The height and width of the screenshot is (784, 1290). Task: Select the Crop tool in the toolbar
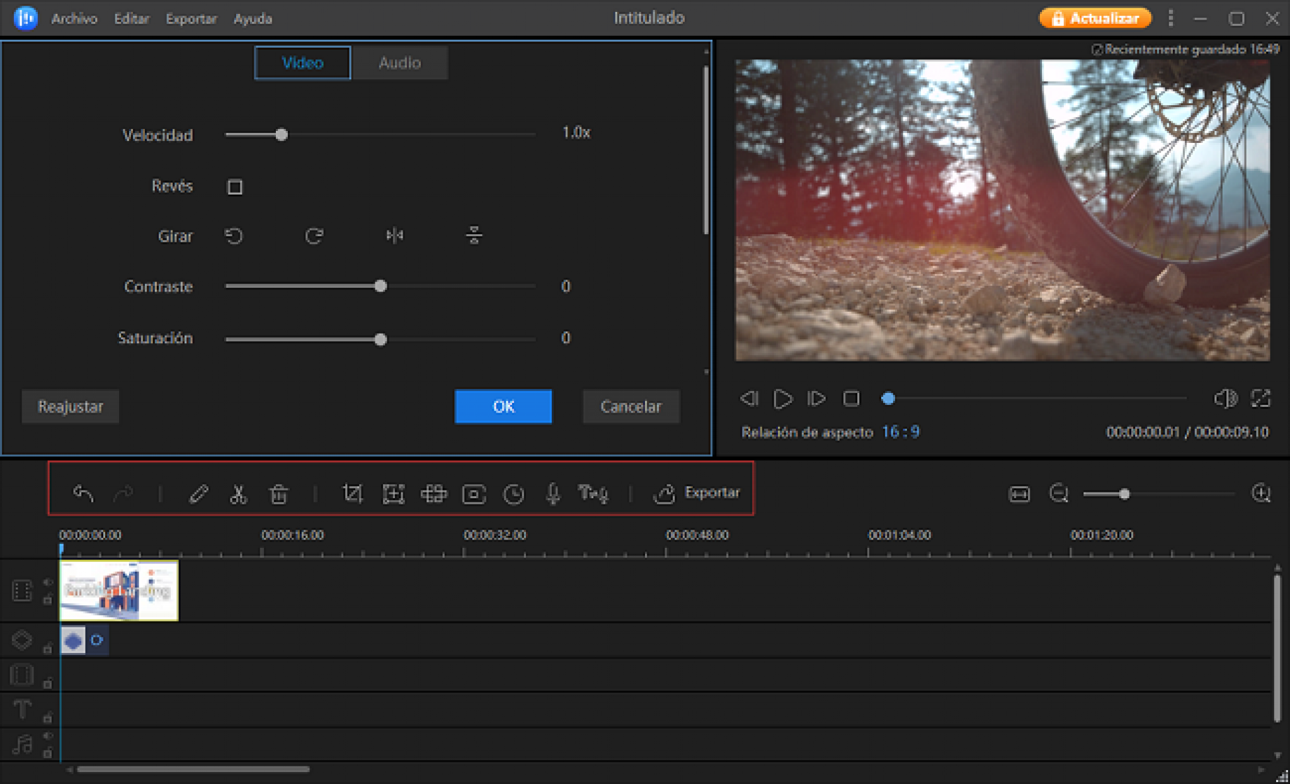point(353,494)
